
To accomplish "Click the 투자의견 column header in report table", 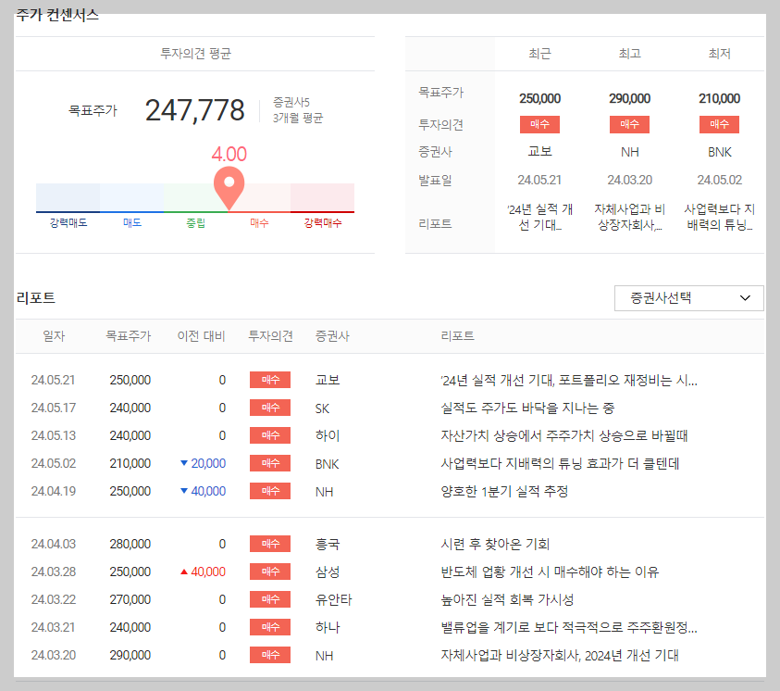I will click(x=270, y=336).
